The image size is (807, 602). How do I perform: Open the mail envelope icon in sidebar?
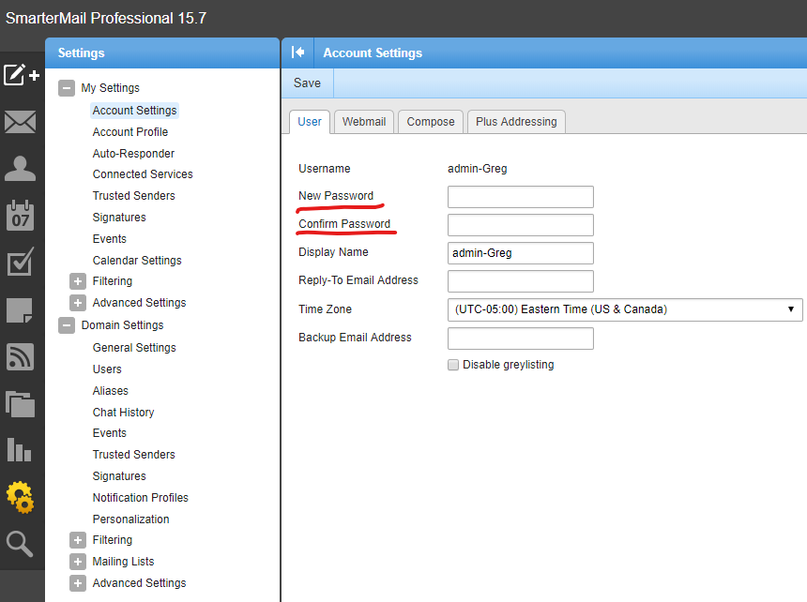tap(21, 122)
